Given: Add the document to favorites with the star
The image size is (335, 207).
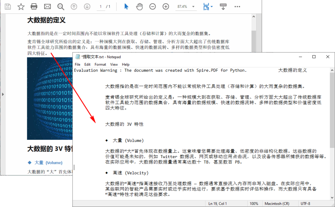Looking at the screenshot, I should (21, 6).
